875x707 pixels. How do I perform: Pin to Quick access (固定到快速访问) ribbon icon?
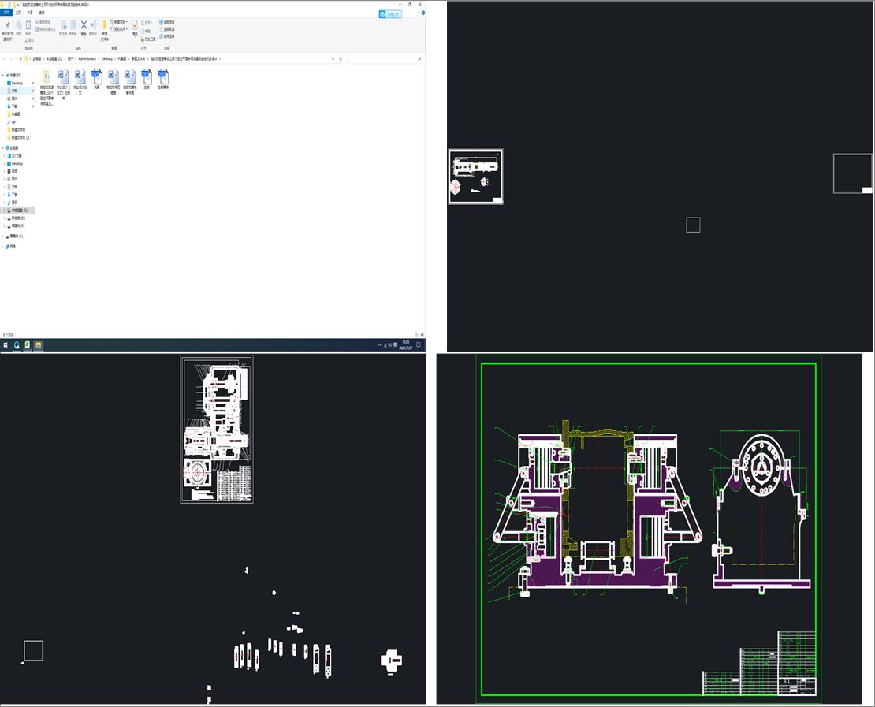[x=7, y=31]
